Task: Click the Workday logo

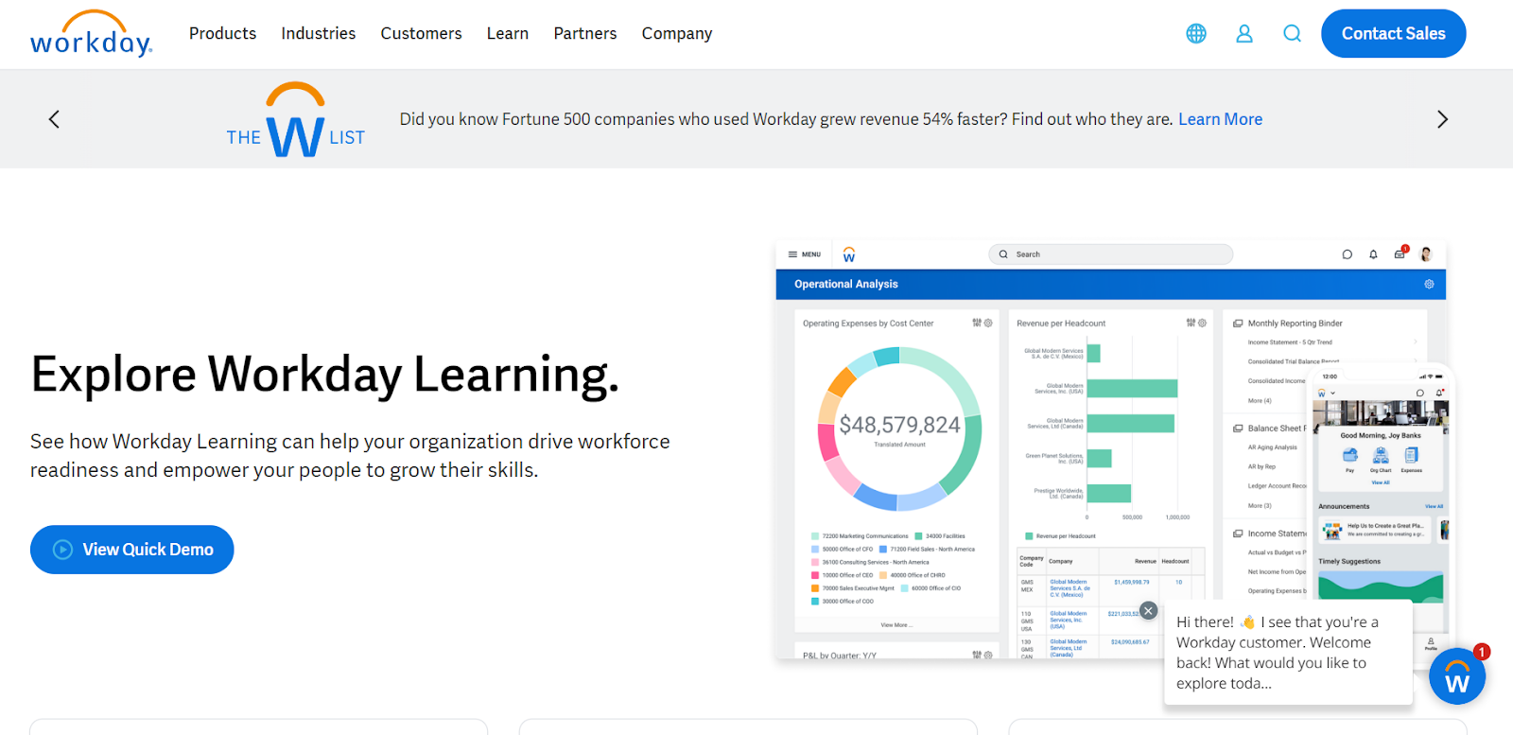Action: (x=91, y=34)
